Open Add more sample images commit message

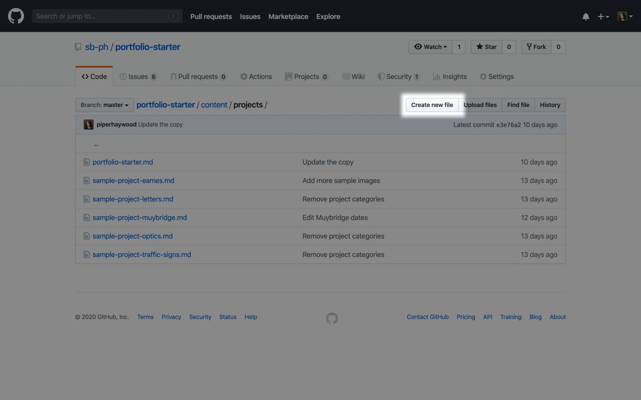pyautogui.click(x=341, y=180)
